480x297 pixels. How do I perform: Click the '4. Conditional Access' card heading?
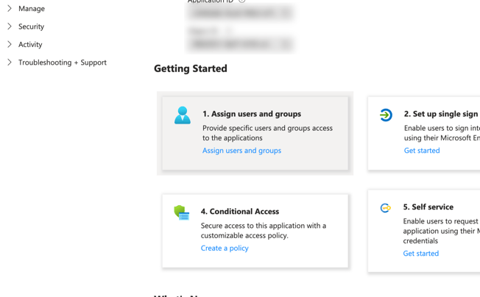click(x=239, y=212)
